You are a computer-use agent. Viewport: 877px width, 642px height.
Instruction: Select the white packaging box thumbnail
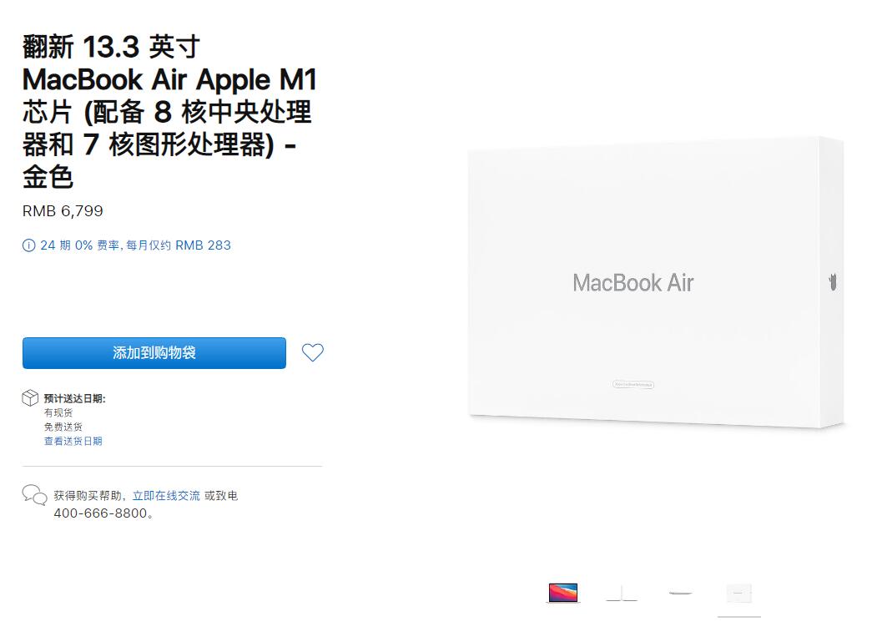(x=738, y=594)
